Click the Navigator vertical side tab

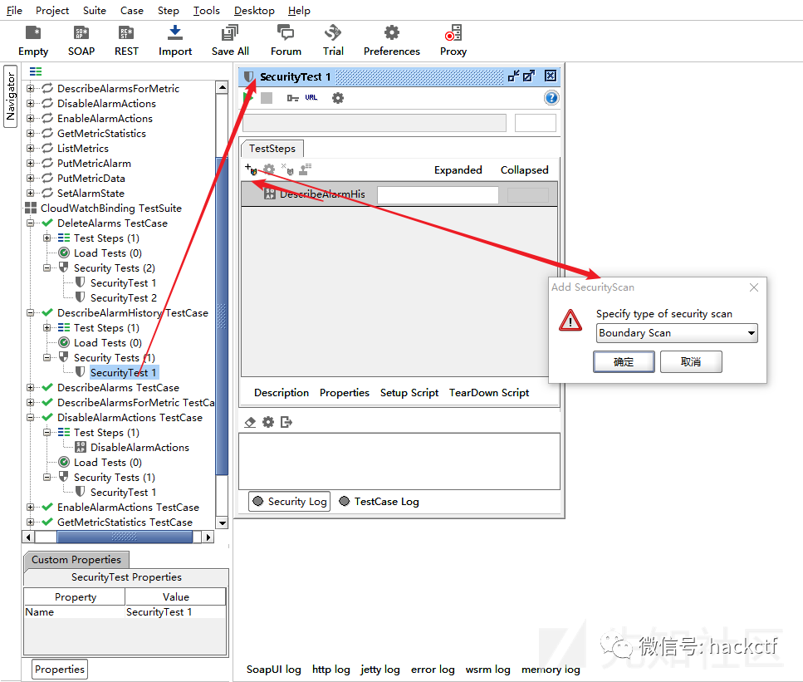pyautogui.click(x=10, y=96)
